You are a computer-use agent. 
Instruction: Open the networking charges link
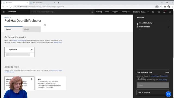click(x=154, y=76)
